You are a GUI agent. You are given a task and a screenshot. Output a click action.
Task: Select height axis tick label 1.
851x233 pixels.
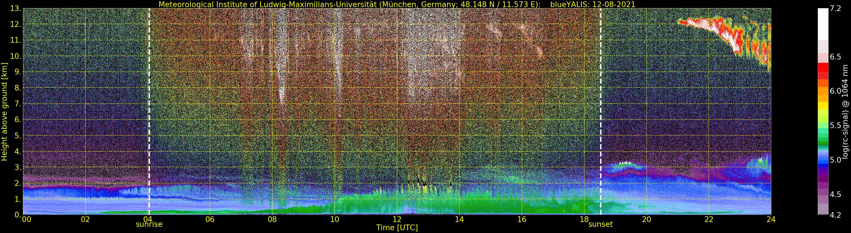[x=18, y=199]
